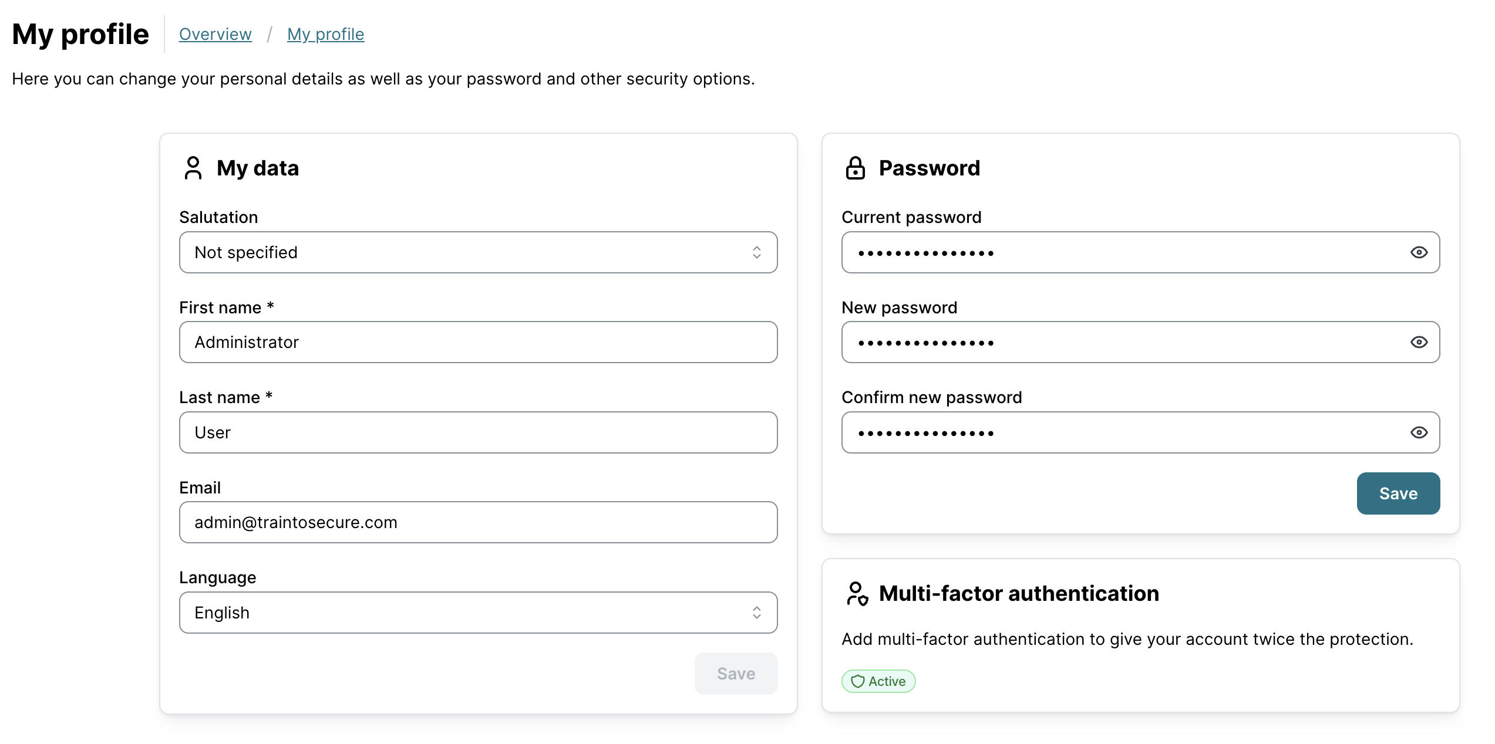Toggle visibility of confirm new password
Screen dimensions: 1495x744
[1419, 432]
